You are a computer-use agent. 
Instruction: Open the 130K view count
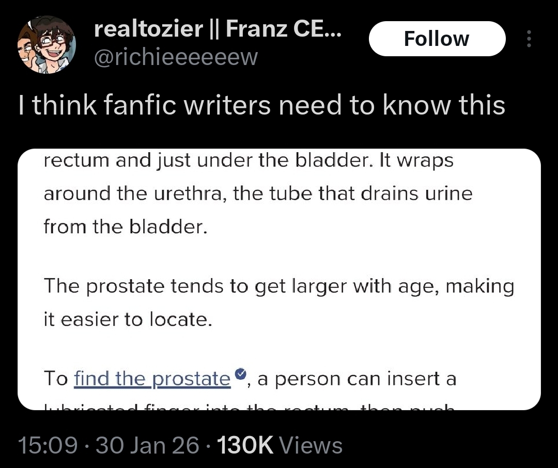[x=245, y=445]
